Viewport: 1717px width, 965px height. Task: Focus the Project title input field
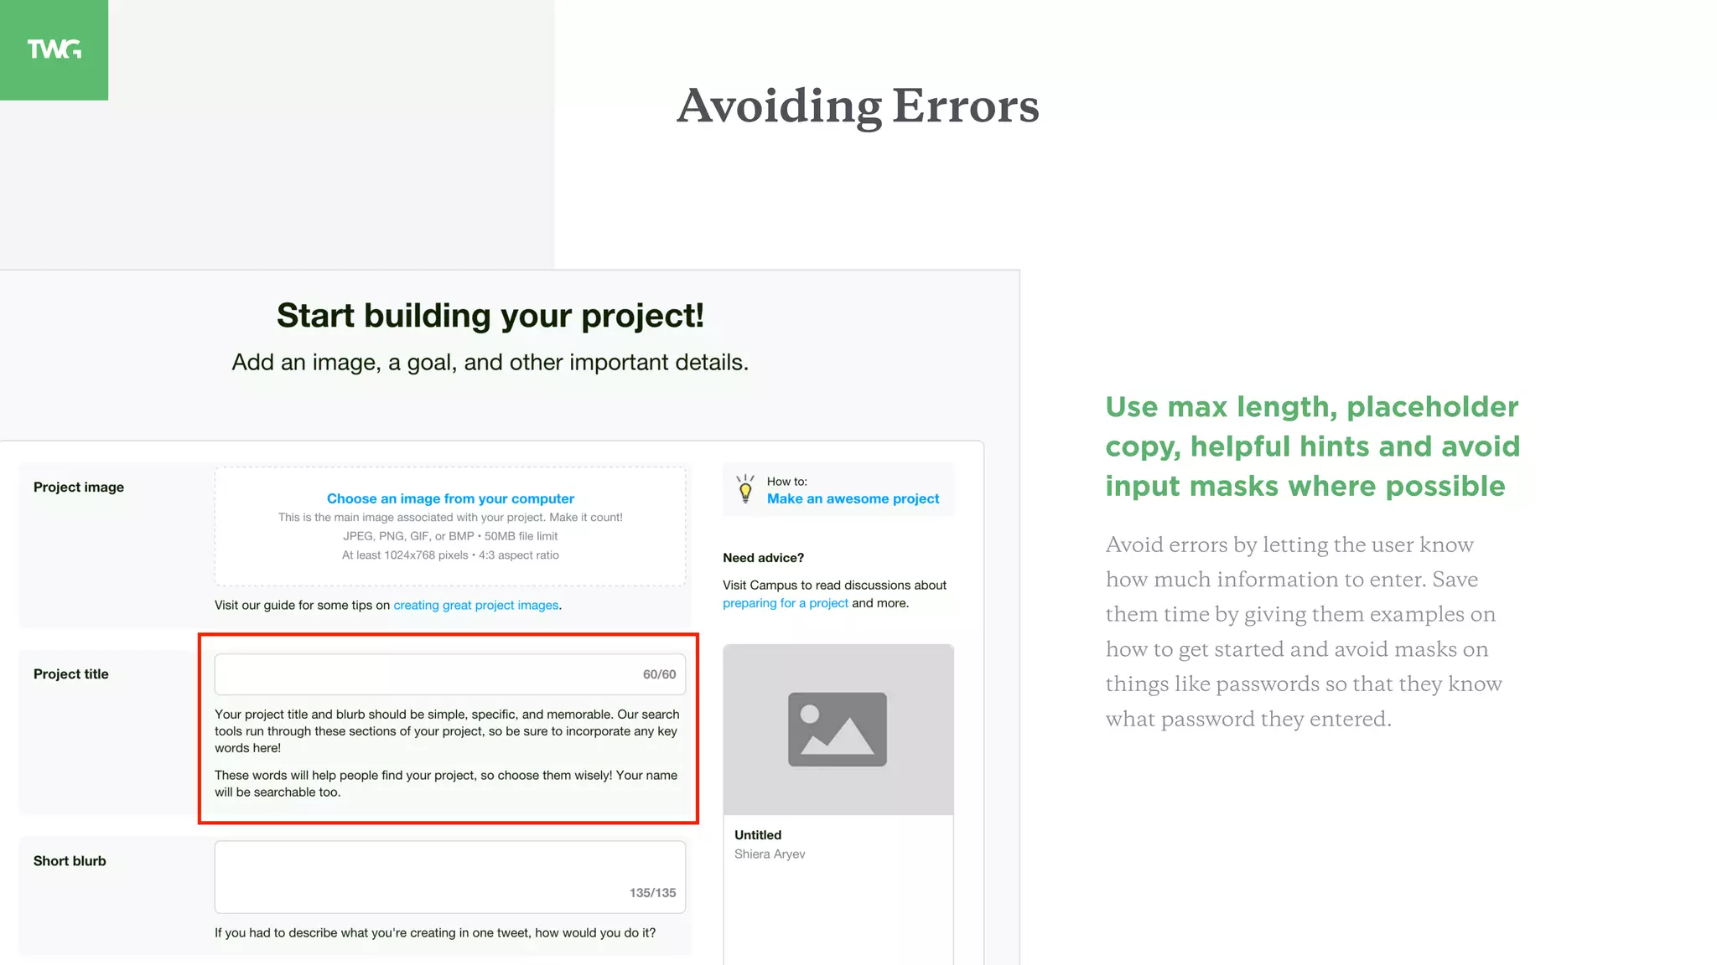point(450,674)
